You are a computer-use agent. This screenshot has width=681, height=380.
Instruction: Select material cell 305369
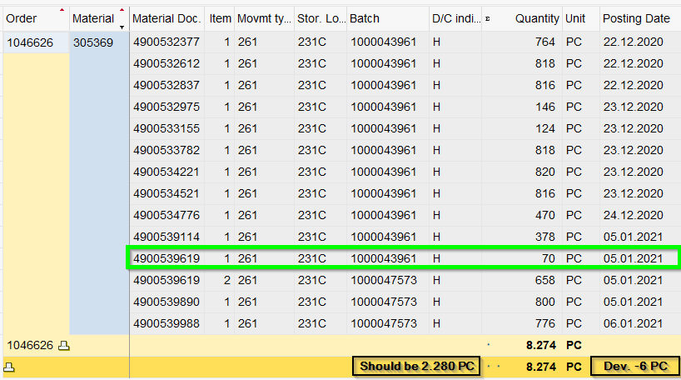coord(93,42)
